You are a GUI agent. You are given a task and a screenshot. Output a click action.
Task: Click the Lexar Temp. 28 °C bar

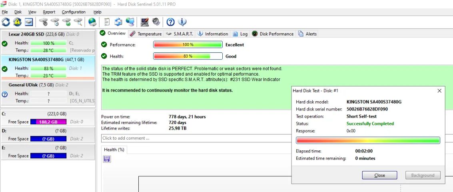click(48, 50)
